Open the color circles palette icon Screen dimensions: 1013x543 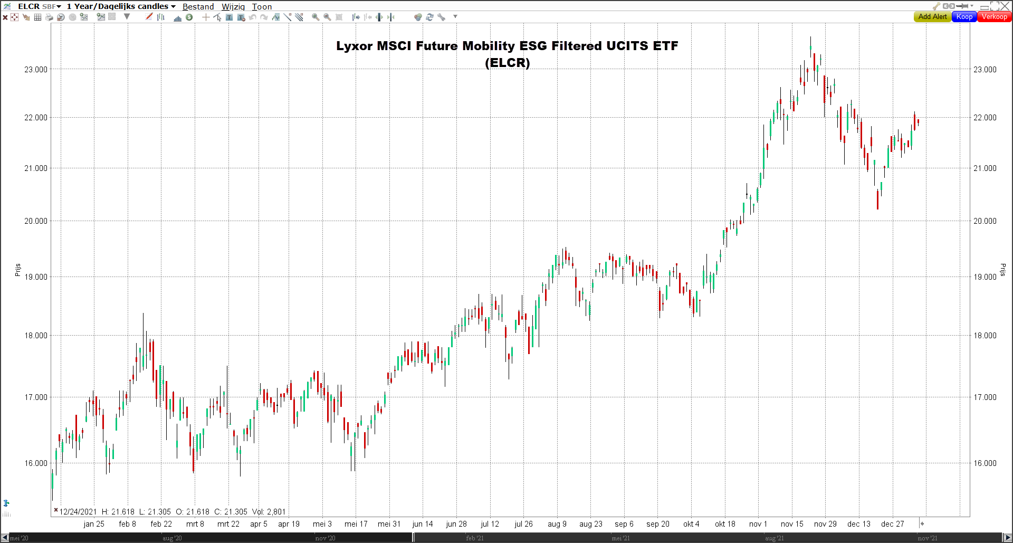tap(418, 17)
